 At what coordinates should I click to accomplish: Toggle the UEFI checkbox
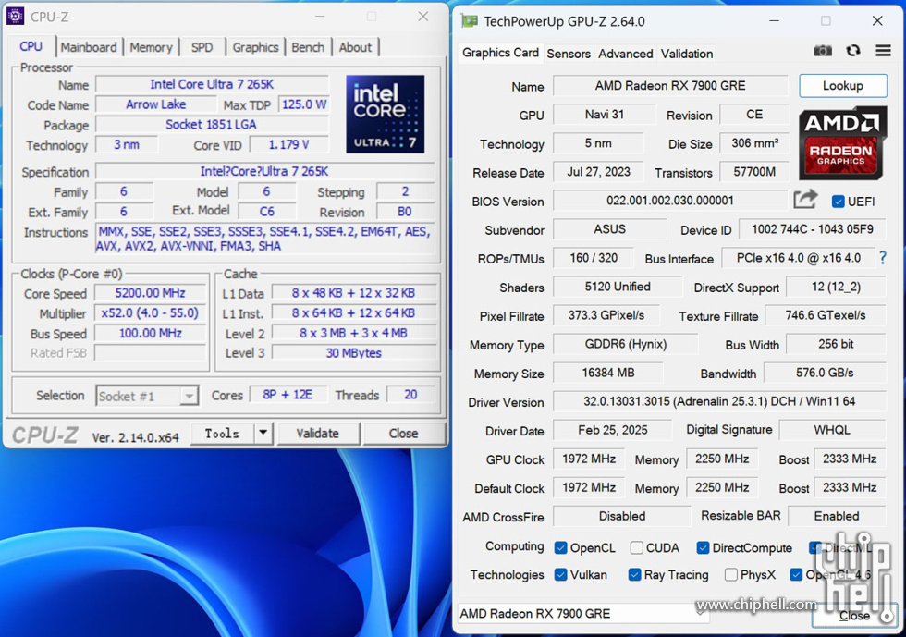tap(838, 202)
